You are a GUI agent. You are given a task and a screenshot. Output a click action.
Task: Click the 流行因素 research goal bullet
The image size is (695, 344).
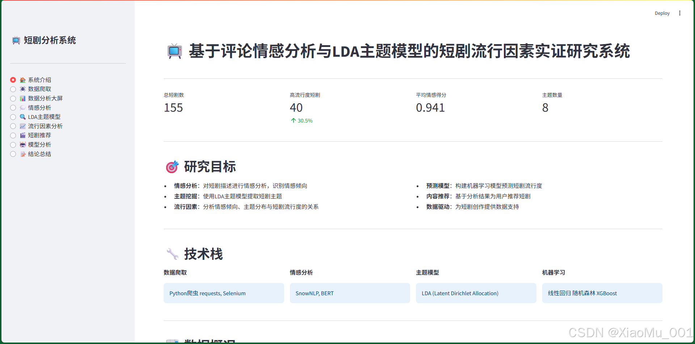[246, 207]
